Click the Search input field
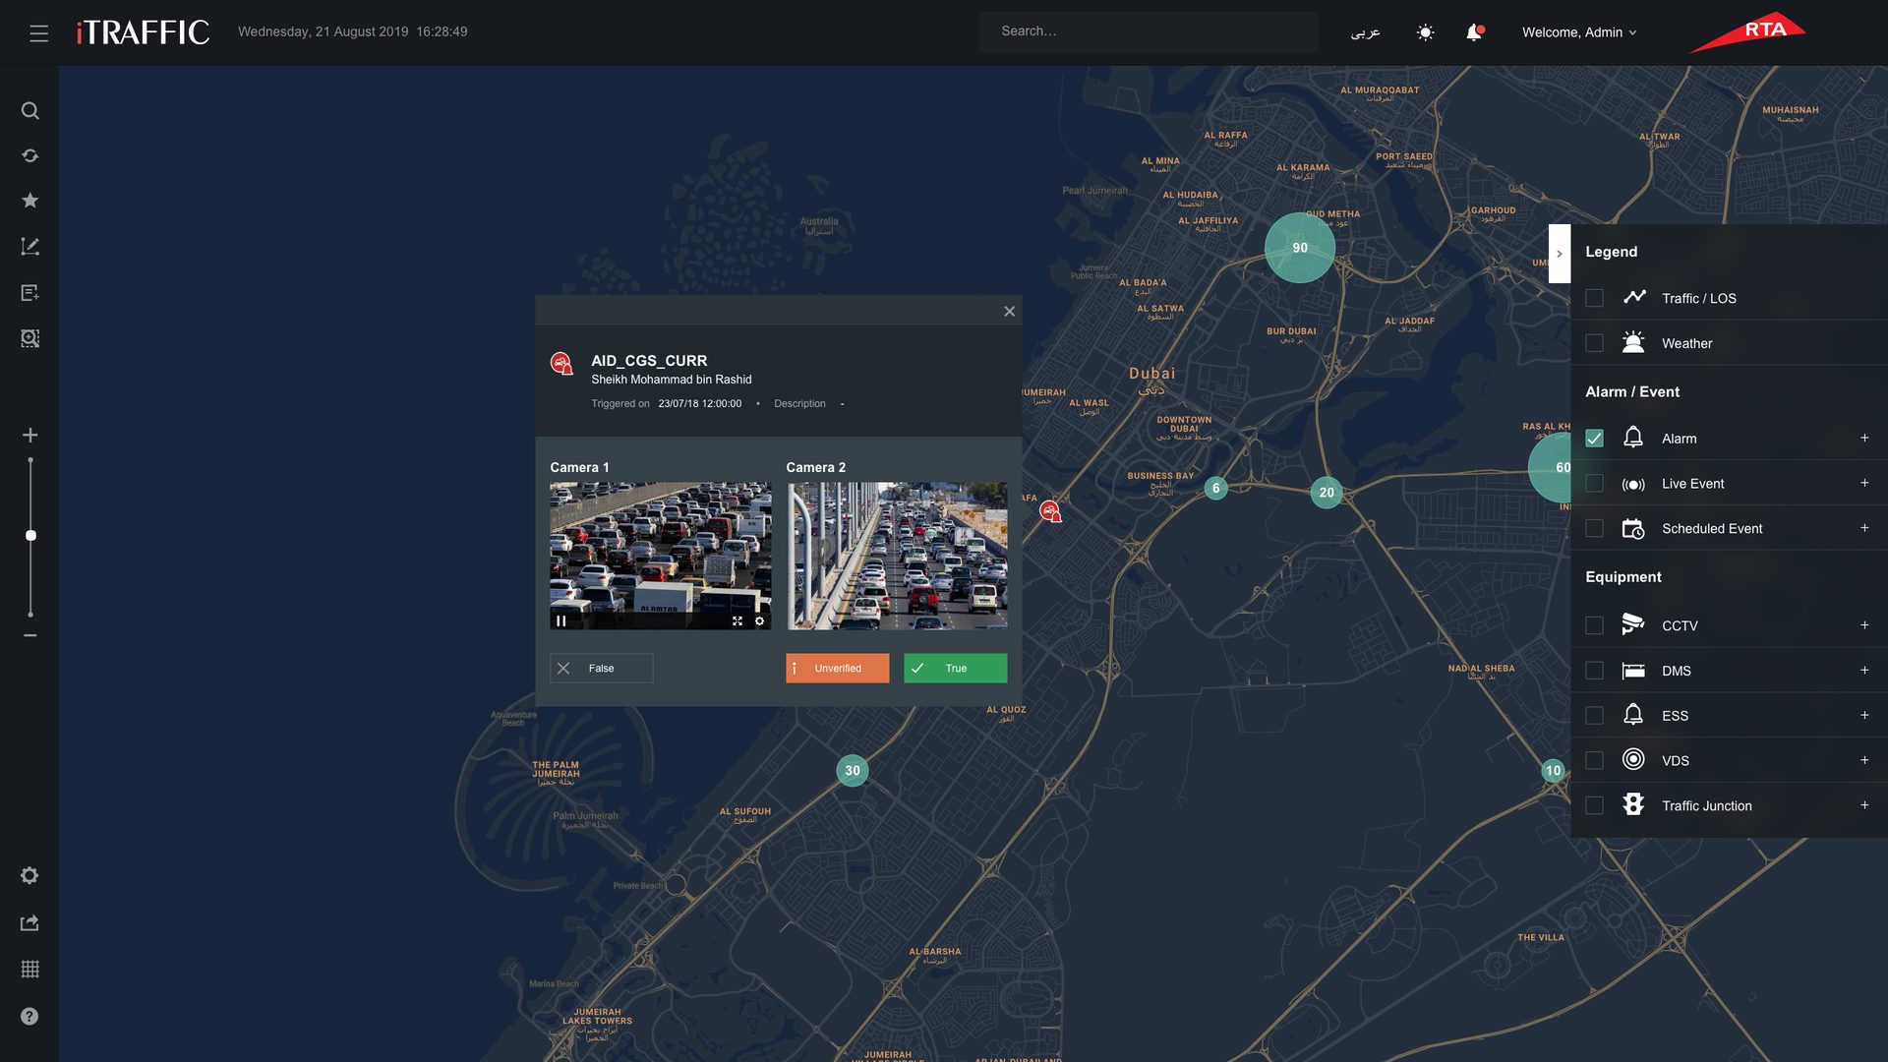The height and width of the screenshot is (1062, 1888). 1148,31
